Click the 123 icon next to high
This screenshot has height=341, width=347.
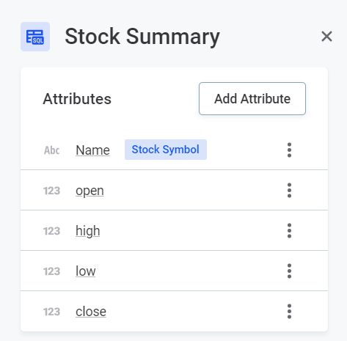pyautogui.click(x=51, y=231)
